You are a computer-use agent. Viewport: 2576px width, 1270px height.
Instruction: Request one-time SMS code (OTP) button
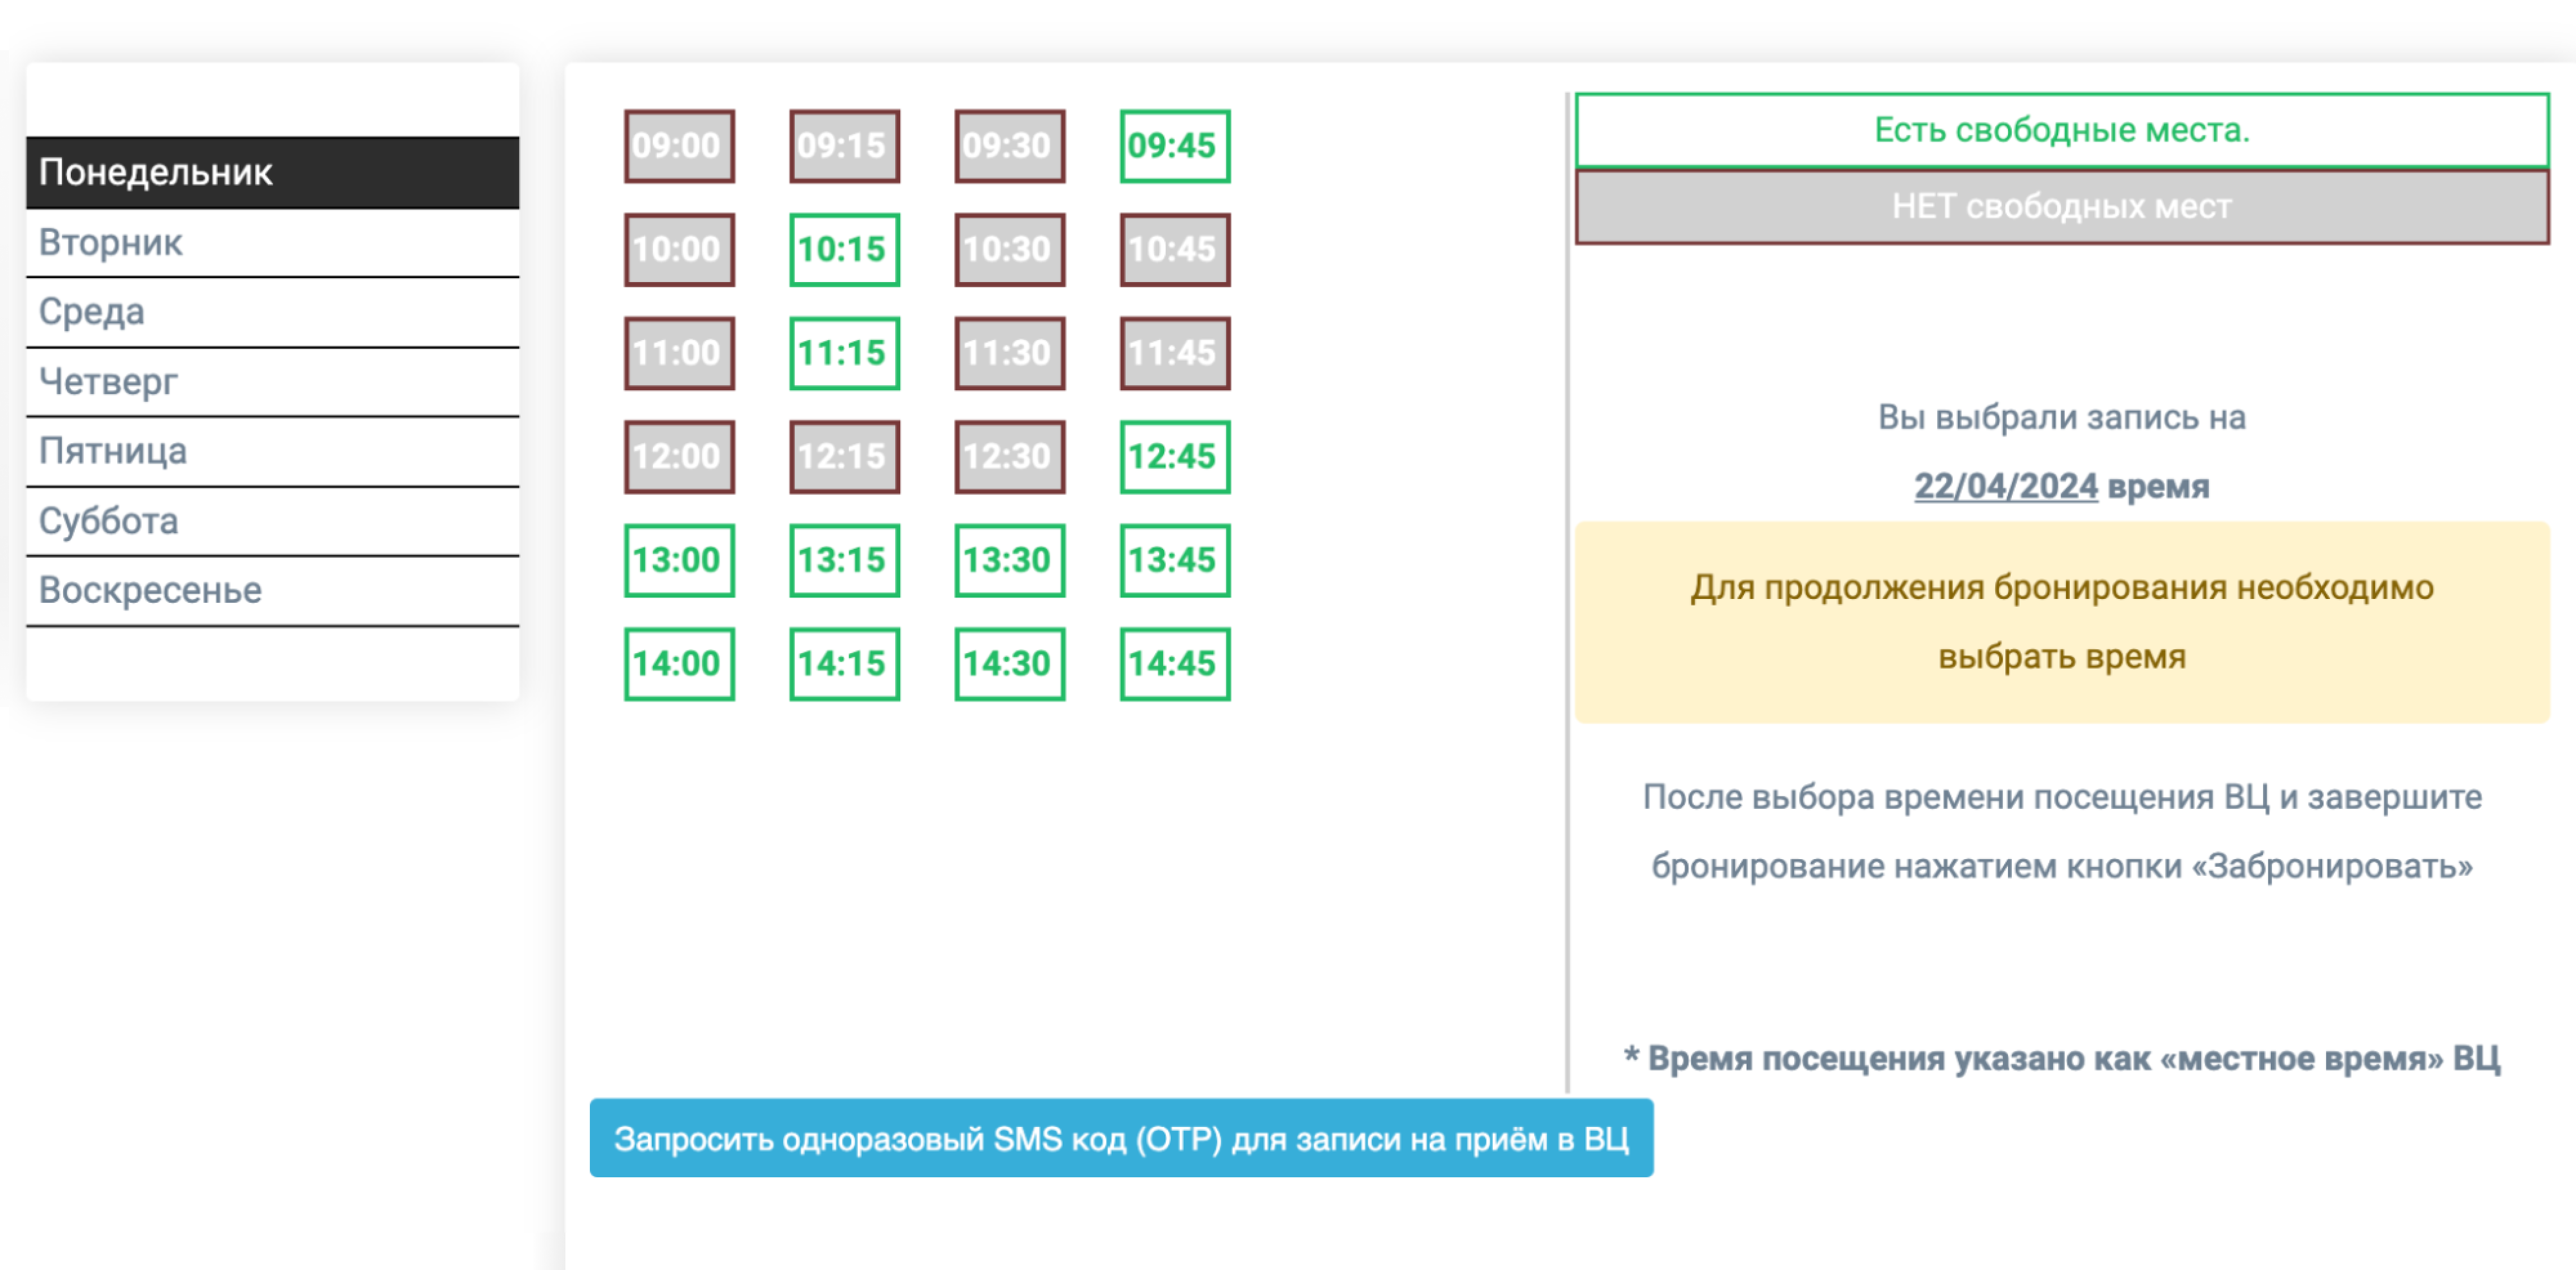point(1121,1138)
